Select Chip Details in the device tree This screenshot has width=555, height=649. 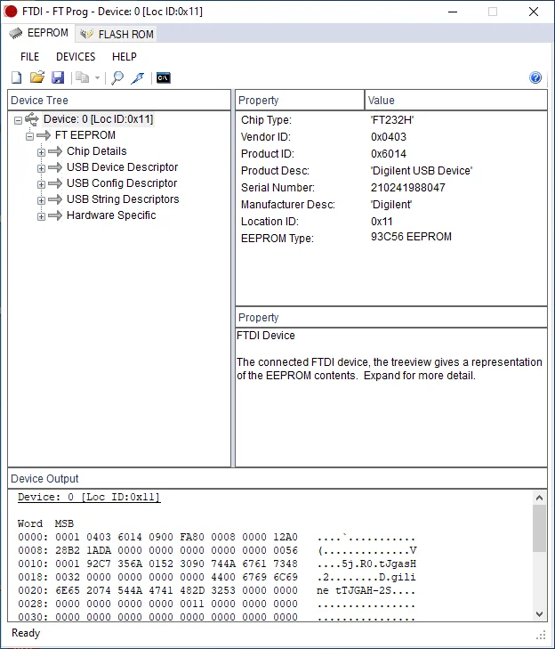coord(97,151)
